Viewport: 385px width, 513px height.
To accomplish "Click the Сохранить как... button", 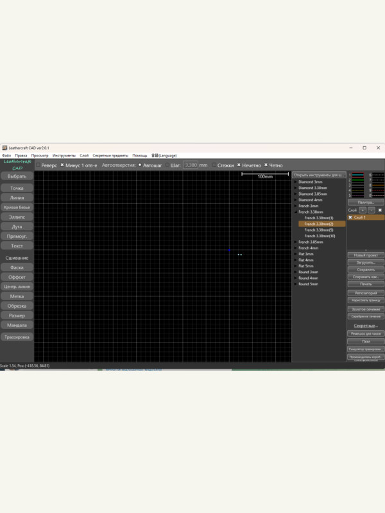I will pyautogui.click(x=365, y=277).
